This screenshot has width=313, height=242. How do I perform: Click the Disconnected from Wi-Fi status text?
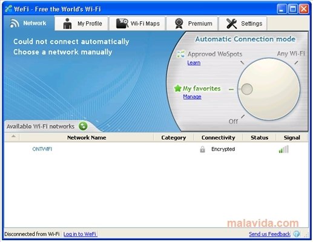click(x=32, y=234)
